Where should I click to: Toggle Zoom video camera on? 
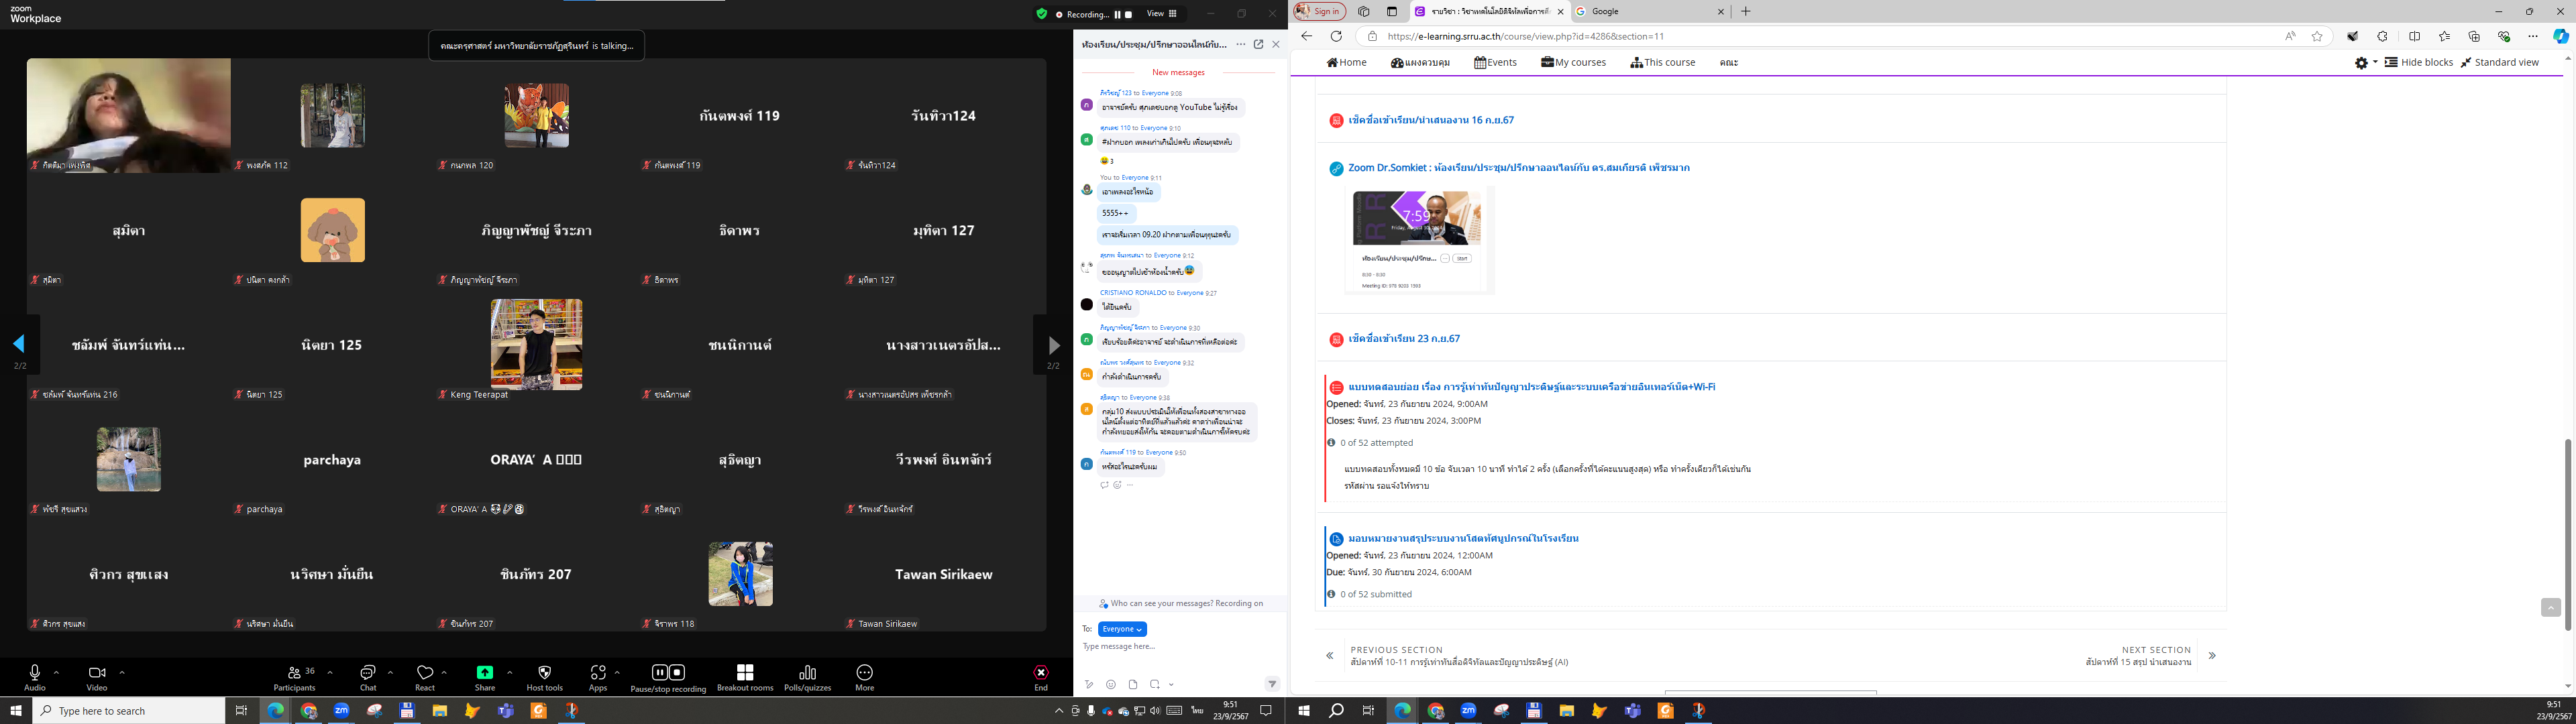pyautogui.click(x=97, y=673)
